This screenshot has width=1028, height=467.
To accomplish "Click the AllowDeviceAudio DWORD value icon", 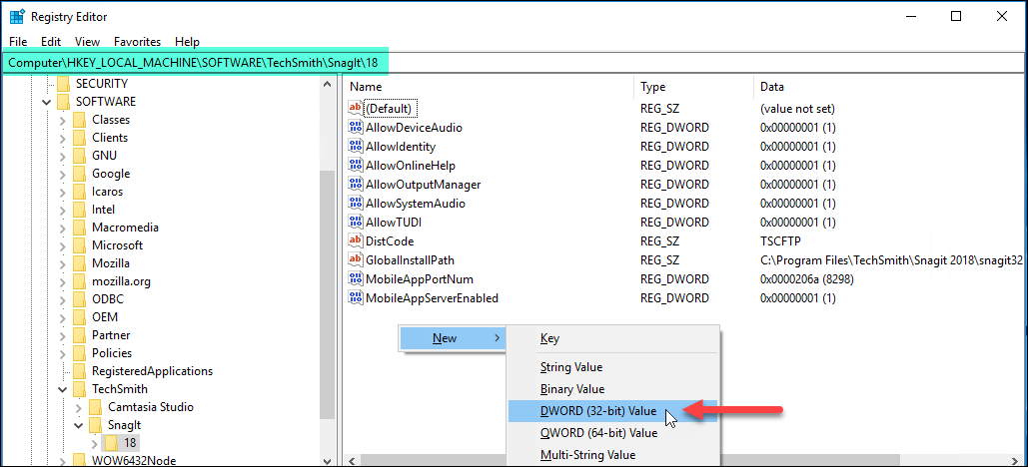I will pos(355,128).
